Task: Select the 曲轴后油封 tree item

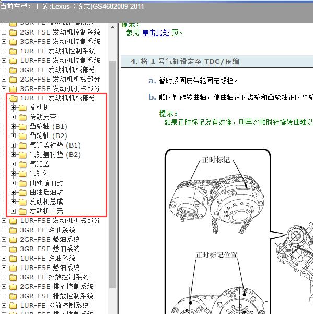Action: [46, 192]
